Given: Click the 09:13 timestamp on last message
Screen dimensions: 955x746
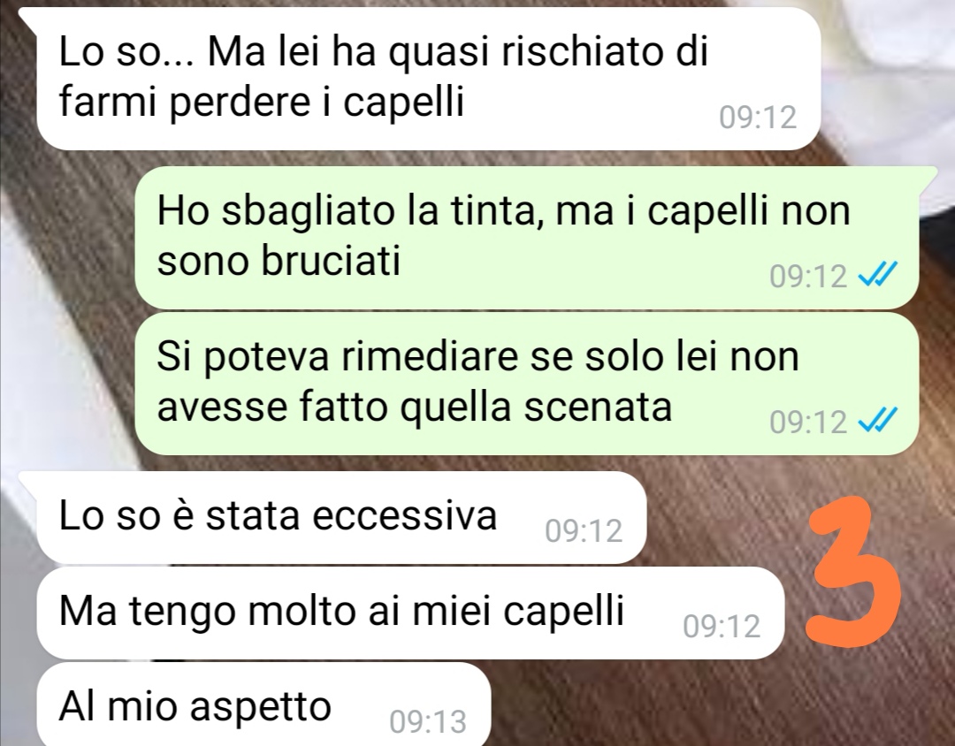Looking at the screenshot, I should [428, 721].
